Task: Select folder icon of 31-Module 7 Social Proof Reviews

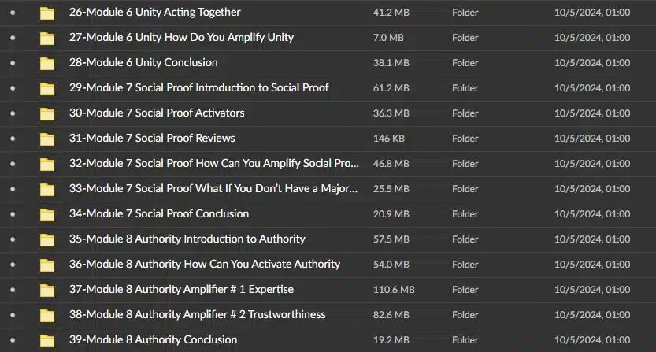Action: [x=47, y=139]
